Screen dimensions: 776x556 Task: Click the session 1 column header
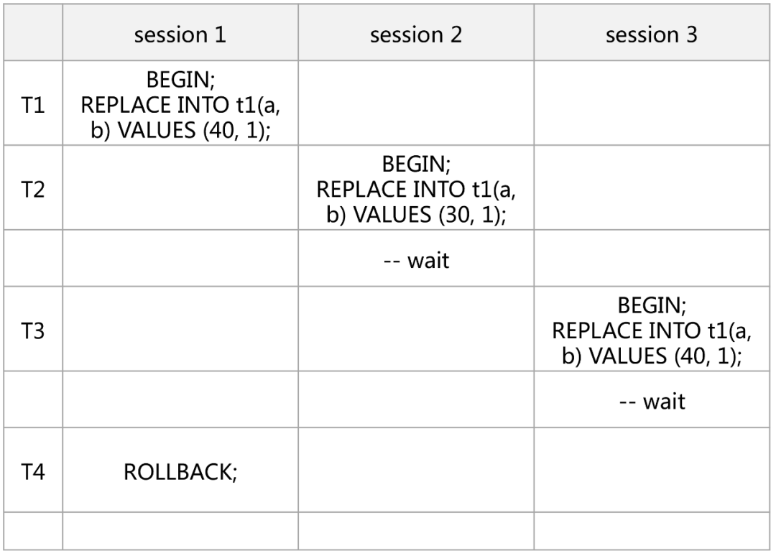(180, 34)
